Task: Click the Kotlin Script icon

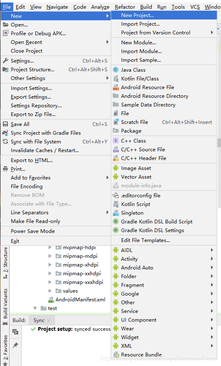Action: [116, 204]
